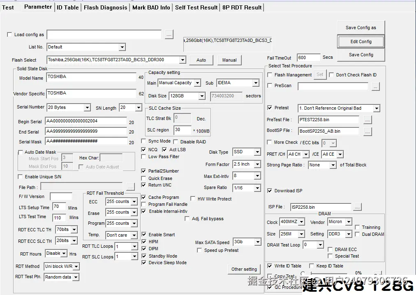This screenshot has width=416, height=295.
Task: Open the Sub IDEMA dropdown
Action: pos(256,83)
